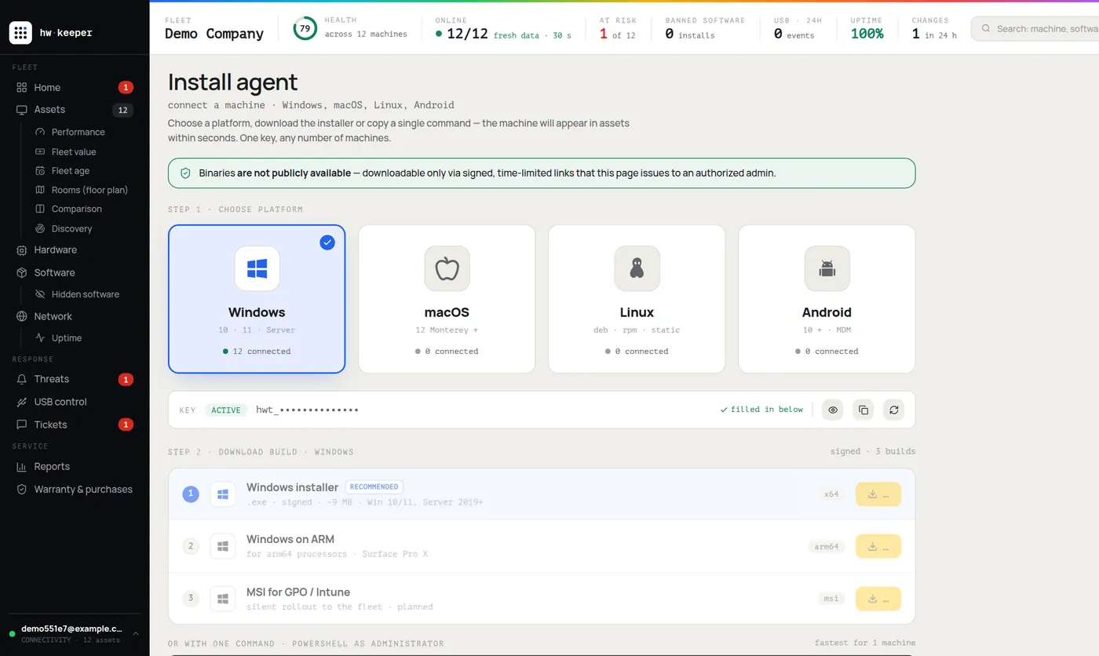The height and width of the screenshot is (656, 1099).
Task: Expand the demo account menu chevron
Action: tap(136, 633)
